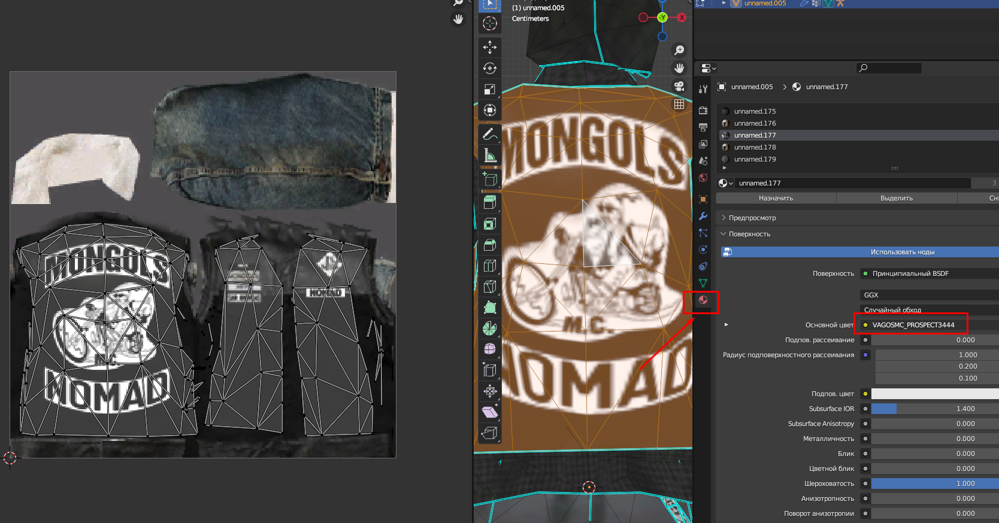Image resolution: width=999 pixels, height=523 pixels.
Task: Click the zoom magnifier in viewport
Action: tap(679, 50)
